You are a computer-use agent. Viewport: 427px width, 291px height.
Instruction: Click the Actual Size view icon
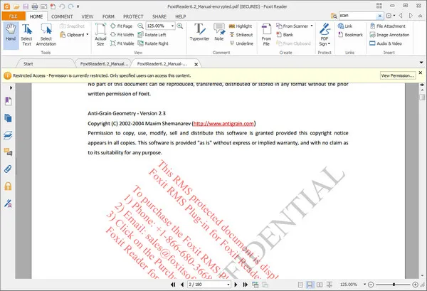point(100,35)
